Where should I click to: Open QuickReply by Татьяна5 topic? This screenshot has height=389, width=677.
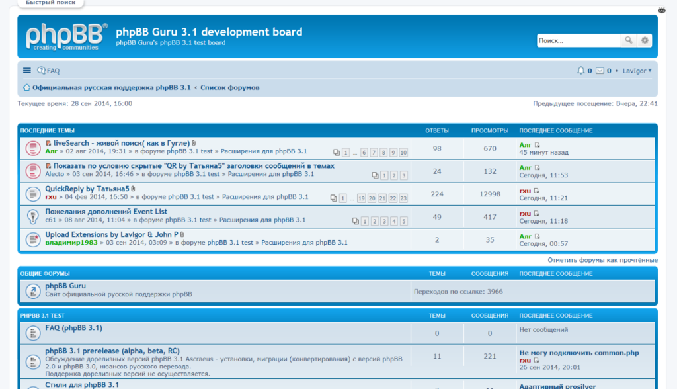87,189
